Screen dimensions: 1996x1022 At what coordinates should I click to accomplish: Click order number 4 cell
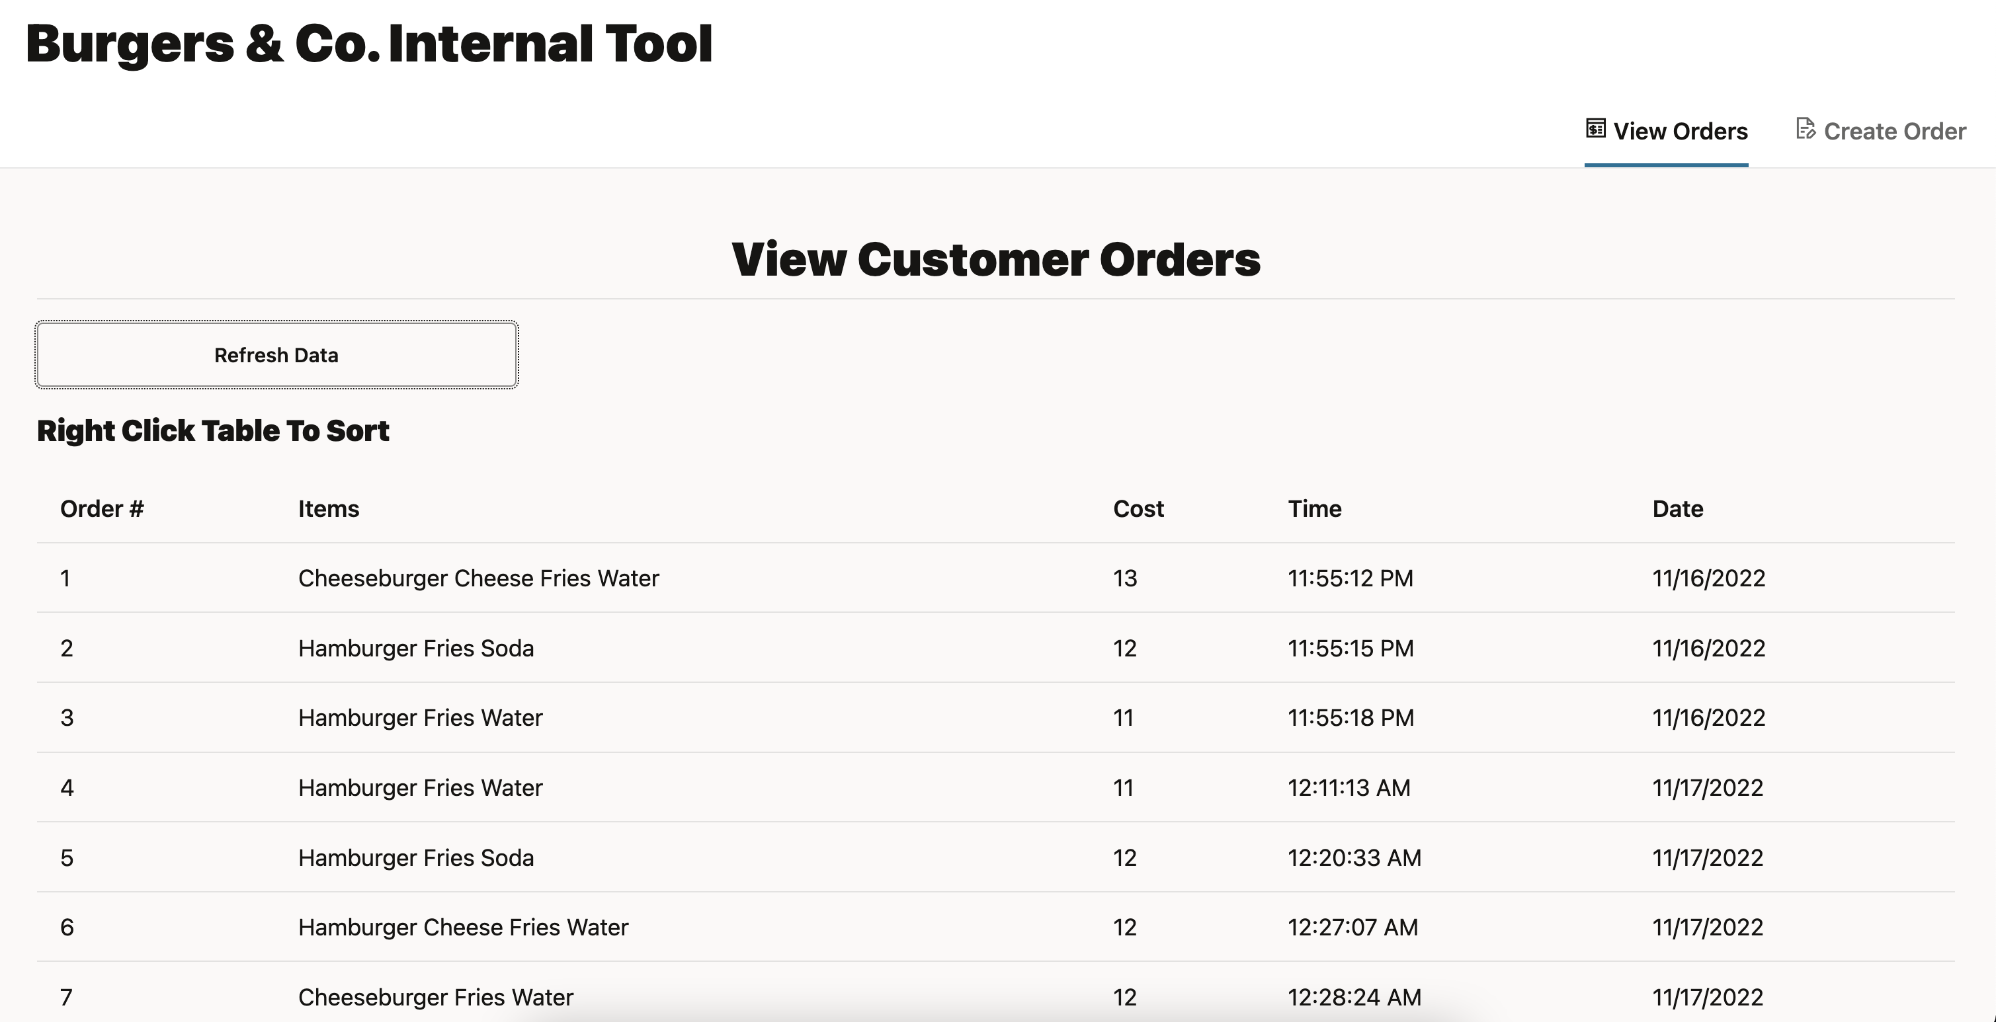(x=67, y=787)
